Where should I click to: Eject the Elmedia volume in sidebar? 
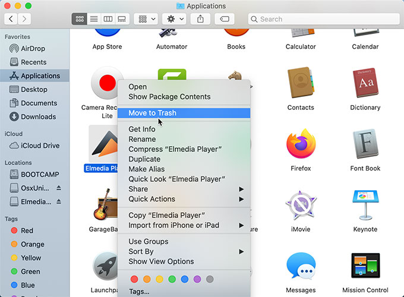[x=59, y=201]
